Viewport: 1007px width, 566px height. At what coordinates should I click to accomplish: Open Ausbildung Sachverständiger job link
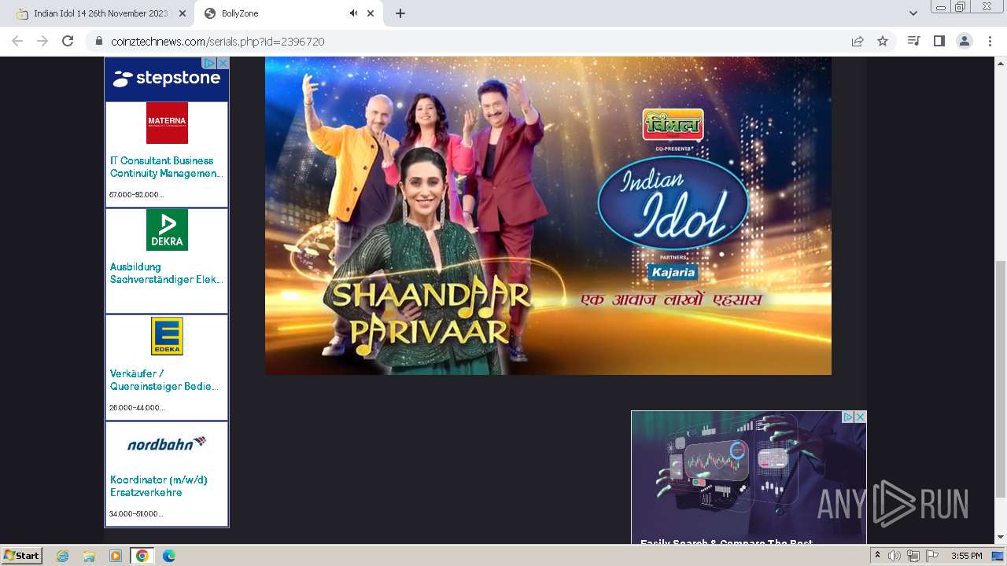[x=166, y=273]
